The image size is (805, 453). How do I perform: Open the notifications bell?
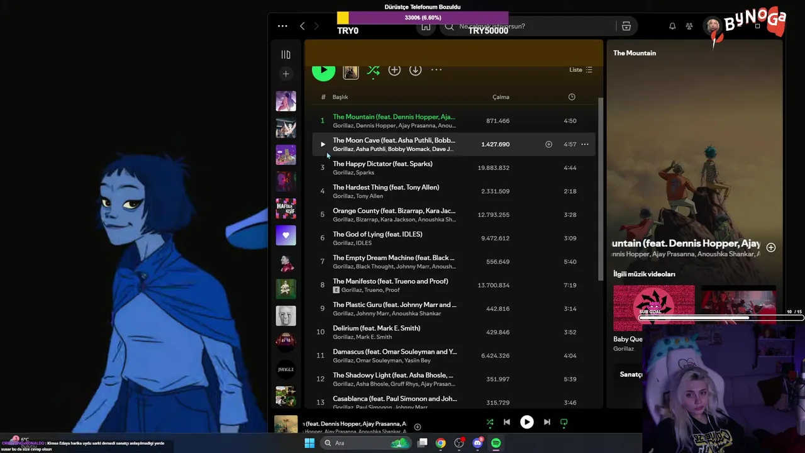(x=672, y=26)
